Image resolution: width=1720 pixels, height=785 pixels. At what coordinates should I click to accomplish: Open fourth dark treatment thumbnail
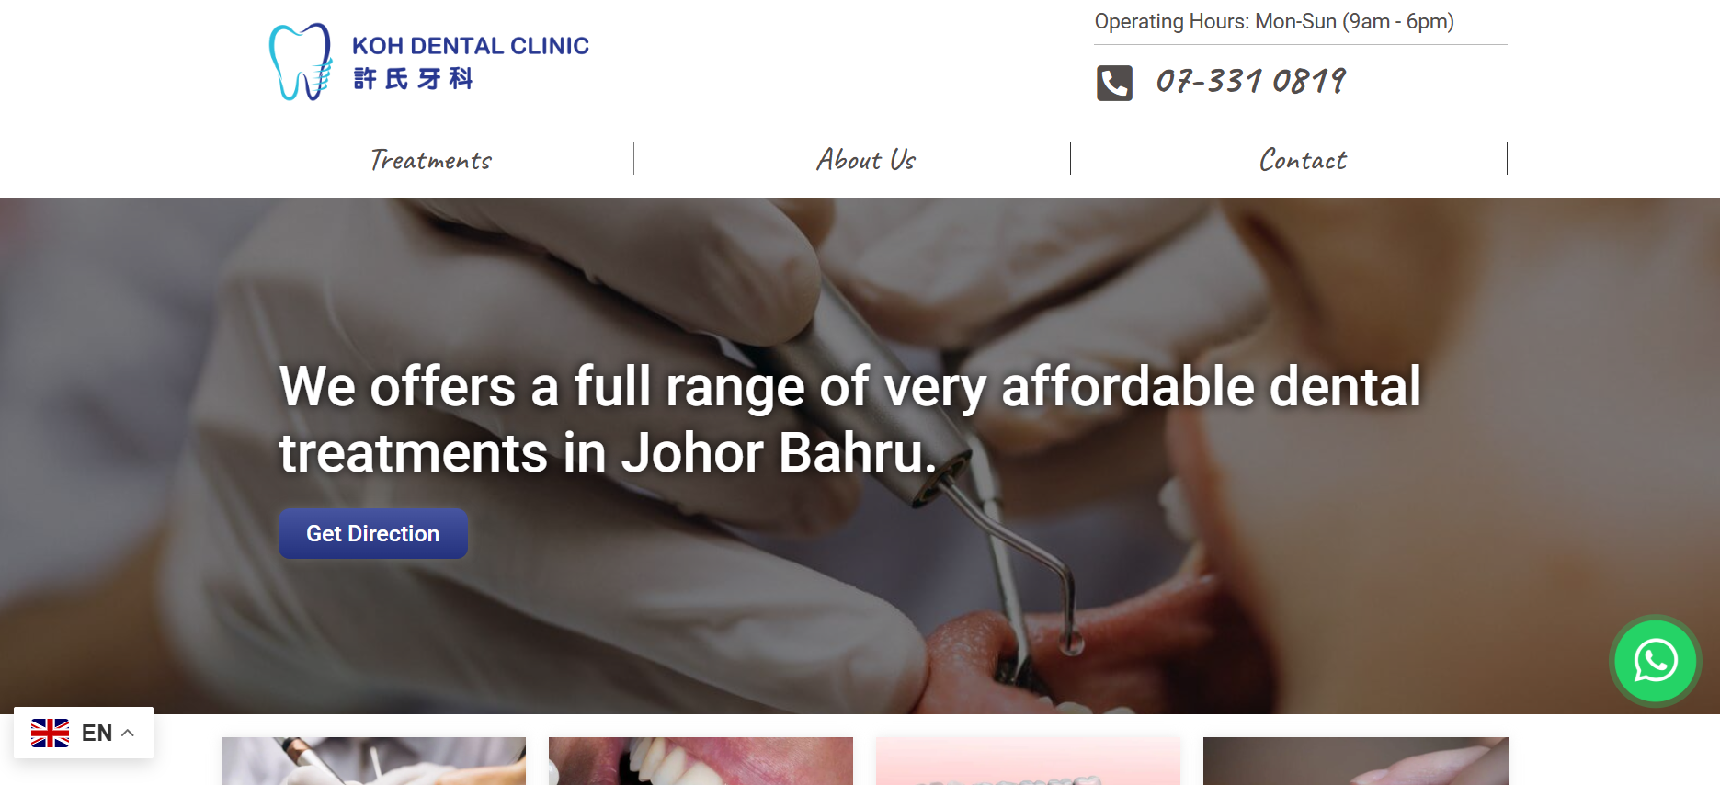pos(1355,761)
